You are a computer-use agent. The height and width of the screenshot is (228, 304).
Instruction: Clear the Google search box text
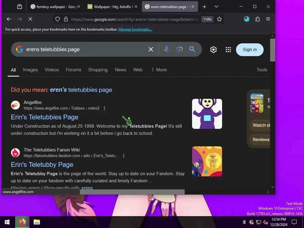tap(151, 50)
